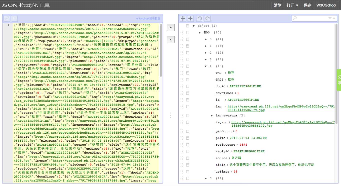Grab the drag handle of imgnewextra row
The image size is (341, 186).
pyautogui.click(x=182, y=115)
